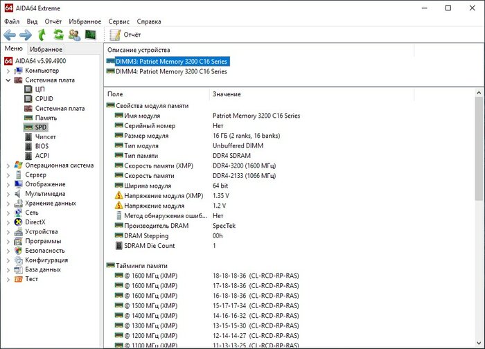The image size is (485, 349).
Task: Click the Сеть network icon
Action: [x=18, y=213]
